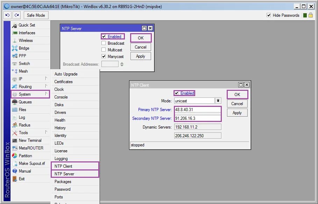Close the NTP Server window
This screenshot has width=318, height=204.
pyautogui.click(x=150, y=28)
